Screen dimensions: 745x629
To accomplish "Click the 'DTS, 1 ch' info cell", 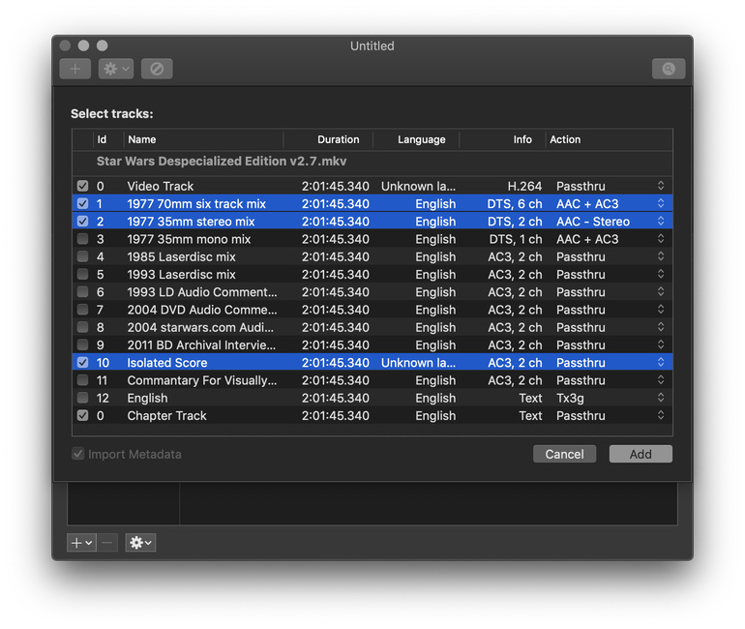I will pyautogui.click(x=516, y=238).
